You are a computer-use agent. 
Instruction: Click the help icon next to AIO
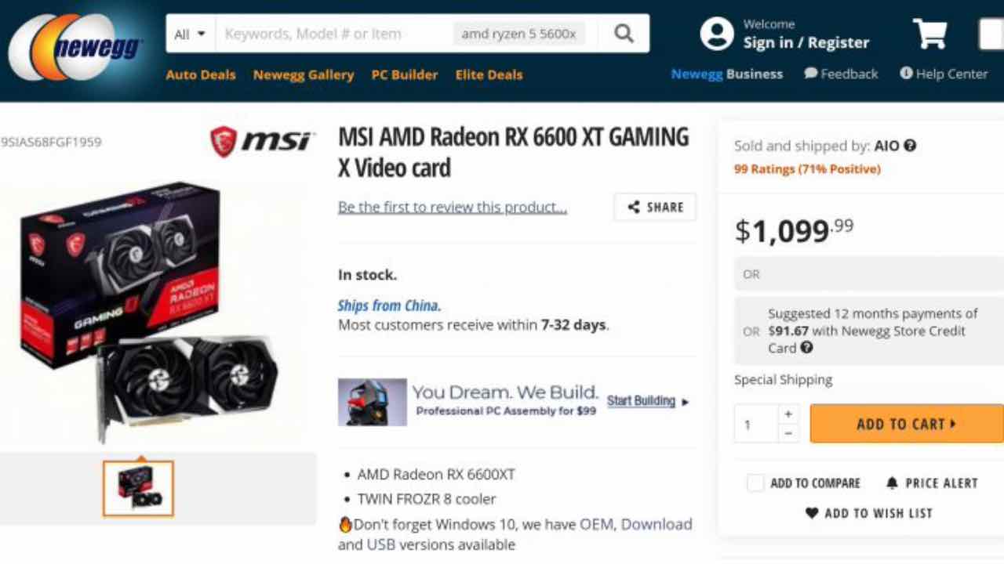[910, 145]
